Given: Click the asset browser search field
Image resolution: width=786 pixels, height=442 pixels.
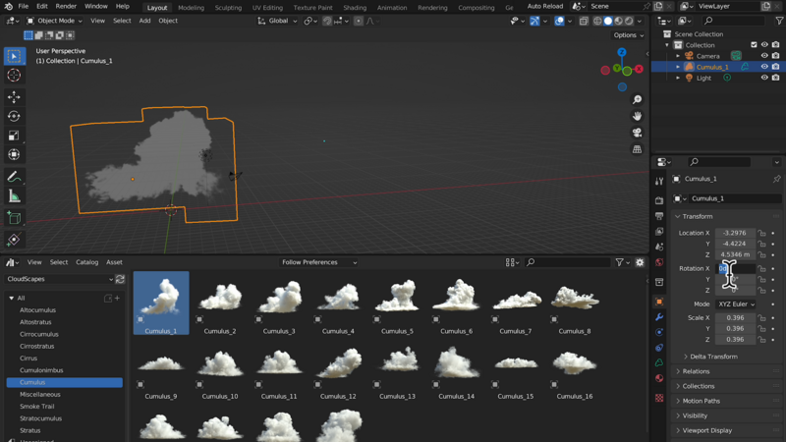Looking at the screenshot, I should pyautogui.click(x=567, y=262).
